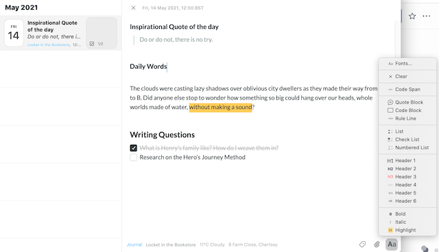Image resolution: width=439 pixels, height=252 pixels.
Task: Apply Header 5 style
Action: 407,193
